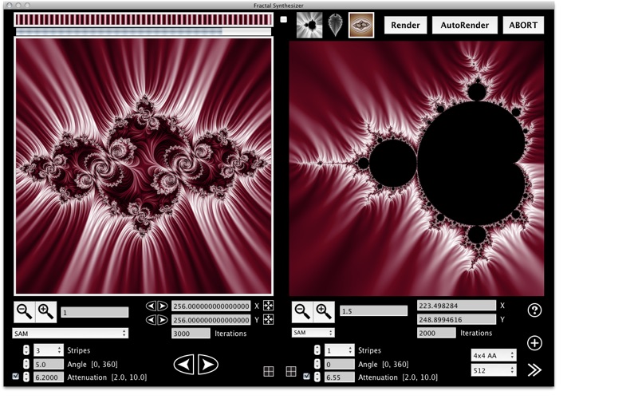Center X coordinate using crosshair icon
This screenshot has height=399, width=638.
click(269, 306)
